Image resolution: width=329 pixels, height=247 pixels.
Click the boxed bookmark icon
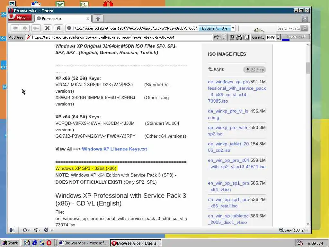pos(232,37)
